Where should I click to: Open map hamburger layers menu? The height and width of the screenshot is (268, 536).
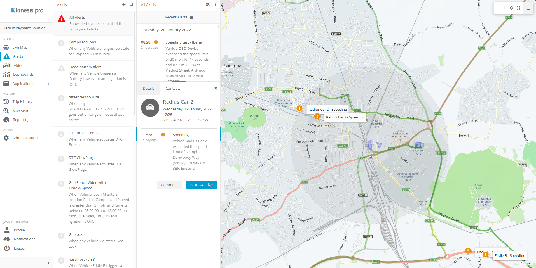tap(528, 8)
